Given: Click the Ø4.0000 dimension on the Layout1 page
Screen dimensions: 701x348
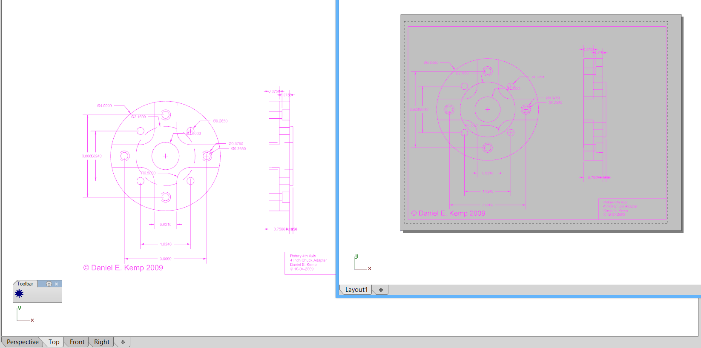Looking at the screenshot, I should 431,63.
